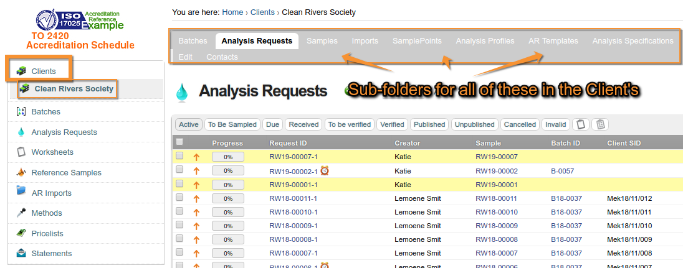
Task: Toggle the select-all checkbox in table header
Action: [179, 142]
